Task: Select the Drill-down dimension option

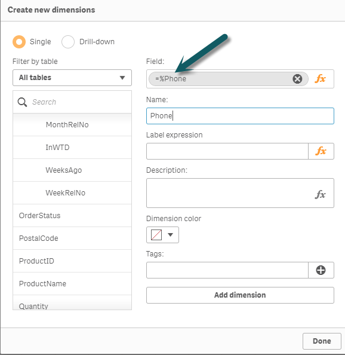Action: pos(68,42)
